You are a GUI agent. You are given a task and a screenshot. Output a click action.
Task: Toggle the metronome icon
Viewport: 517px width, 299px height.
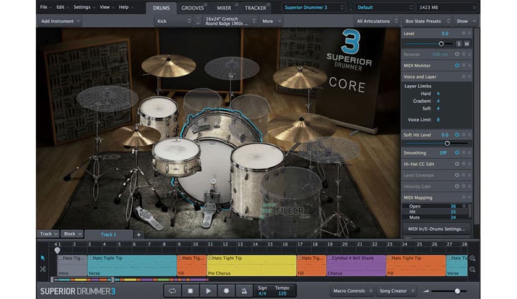pyautogui.click(x=244, y=291)
